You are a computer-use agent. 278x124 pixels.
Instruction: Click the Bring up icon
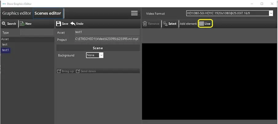pos(59,71)
